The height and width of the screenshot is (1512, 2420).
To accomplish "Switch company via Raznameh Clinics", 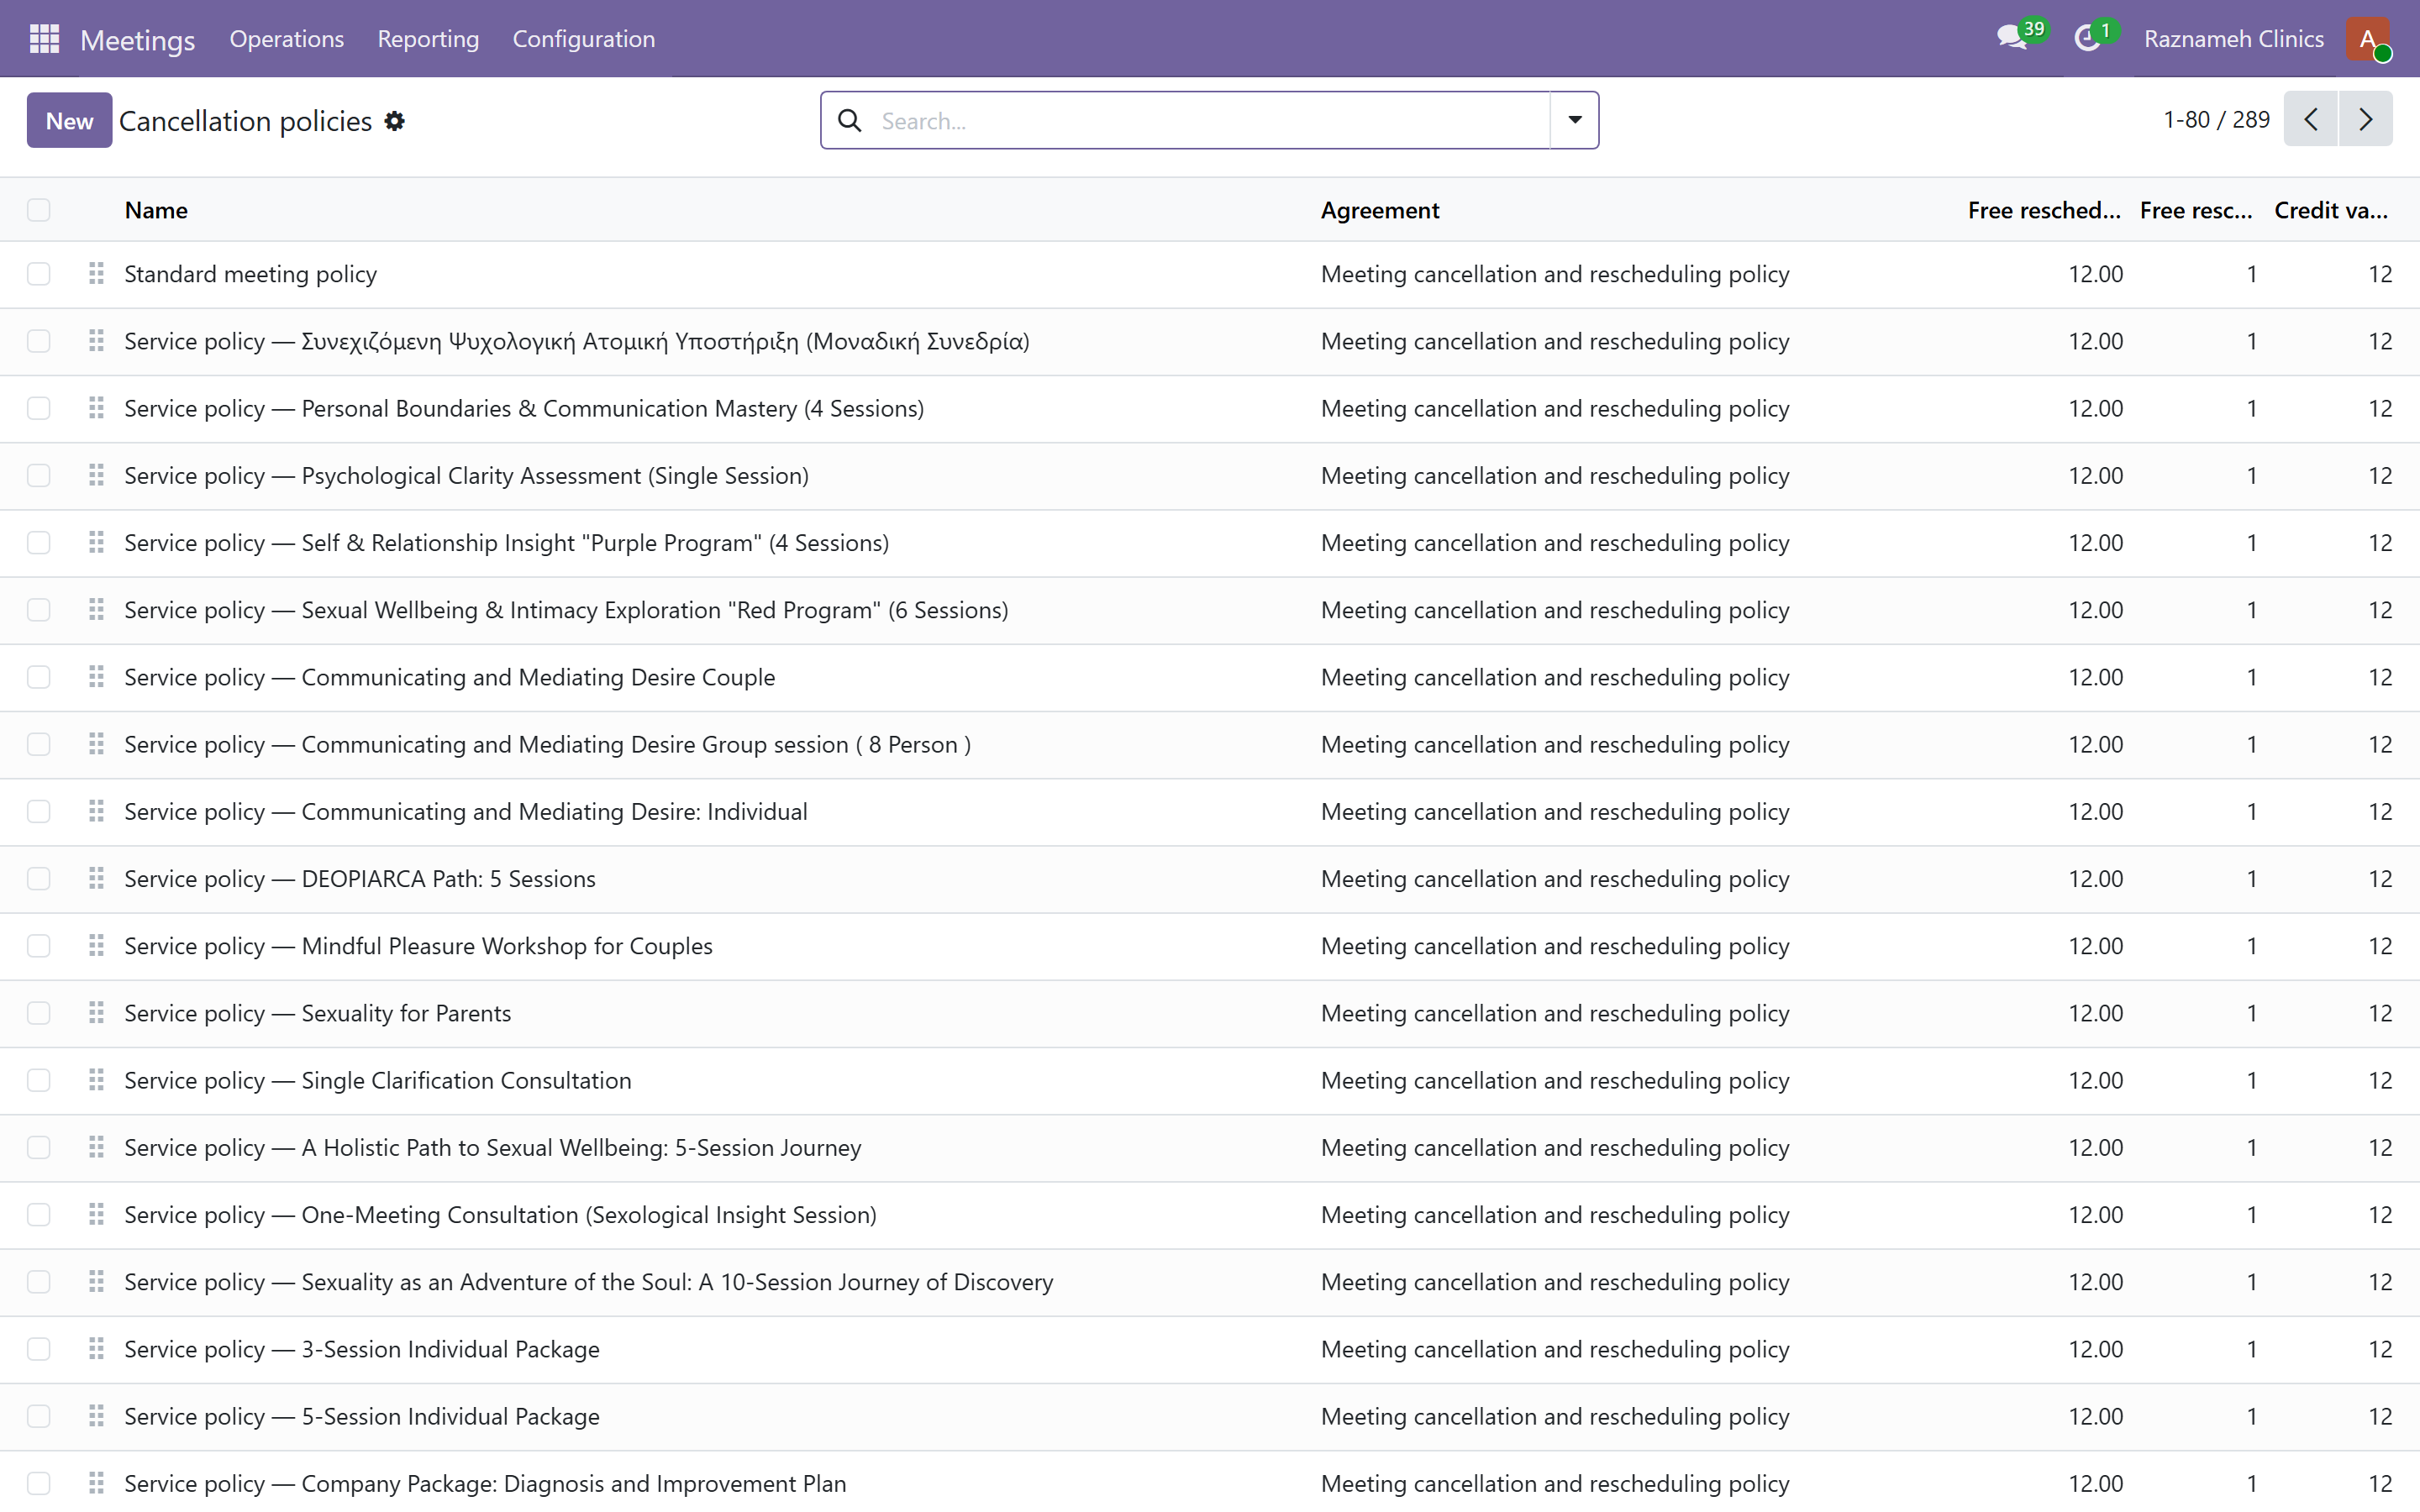I will [2233, 39].
